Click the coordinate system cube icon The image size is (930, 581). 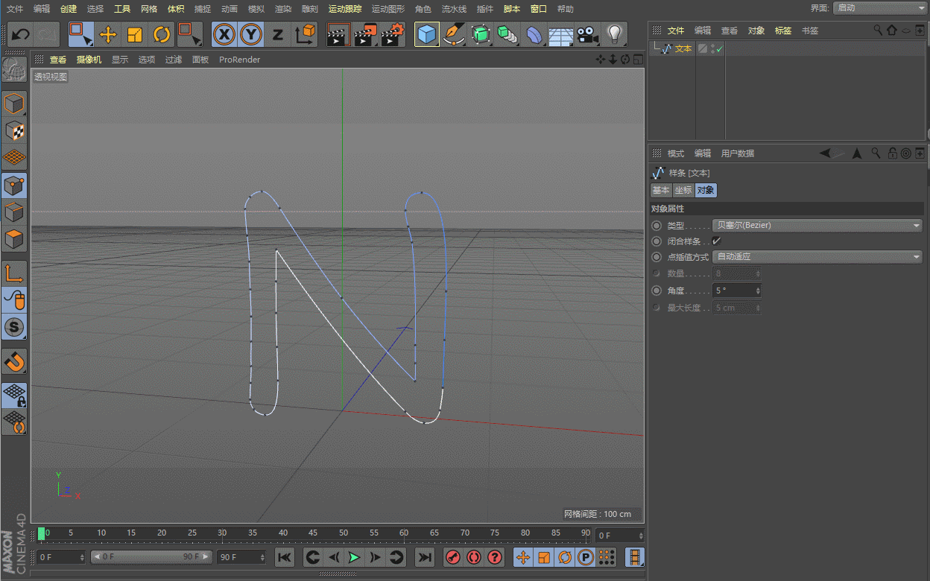tap(305, 34)
